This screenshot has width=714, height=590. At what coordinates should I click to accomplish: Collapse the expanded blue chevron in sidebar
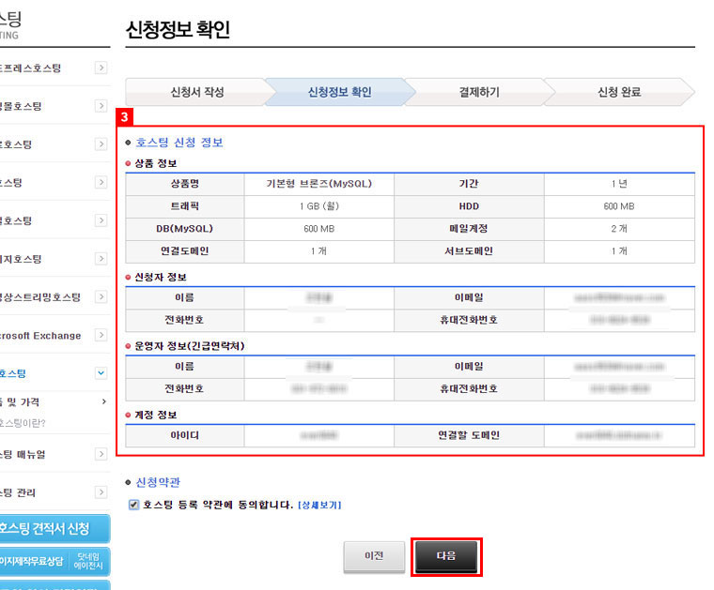pos(101,372)
